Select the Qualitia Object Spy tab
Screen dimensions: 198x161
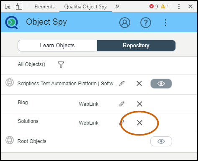(85, 7)
